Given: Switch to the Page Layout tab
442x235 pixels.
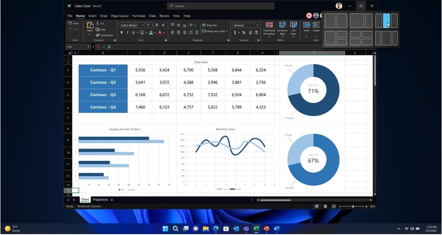Looking at the screenshot, I should coord(120,16).
